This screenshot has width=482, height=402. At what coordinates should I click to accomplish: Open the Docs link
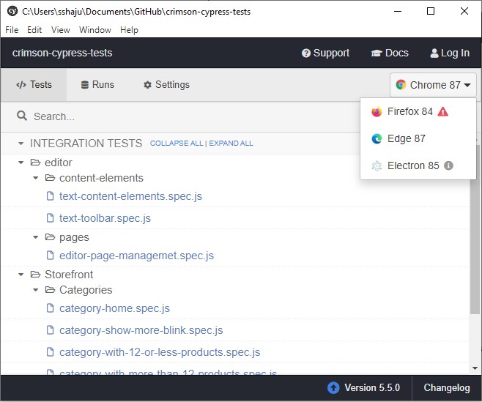click(x=390, y=53)
